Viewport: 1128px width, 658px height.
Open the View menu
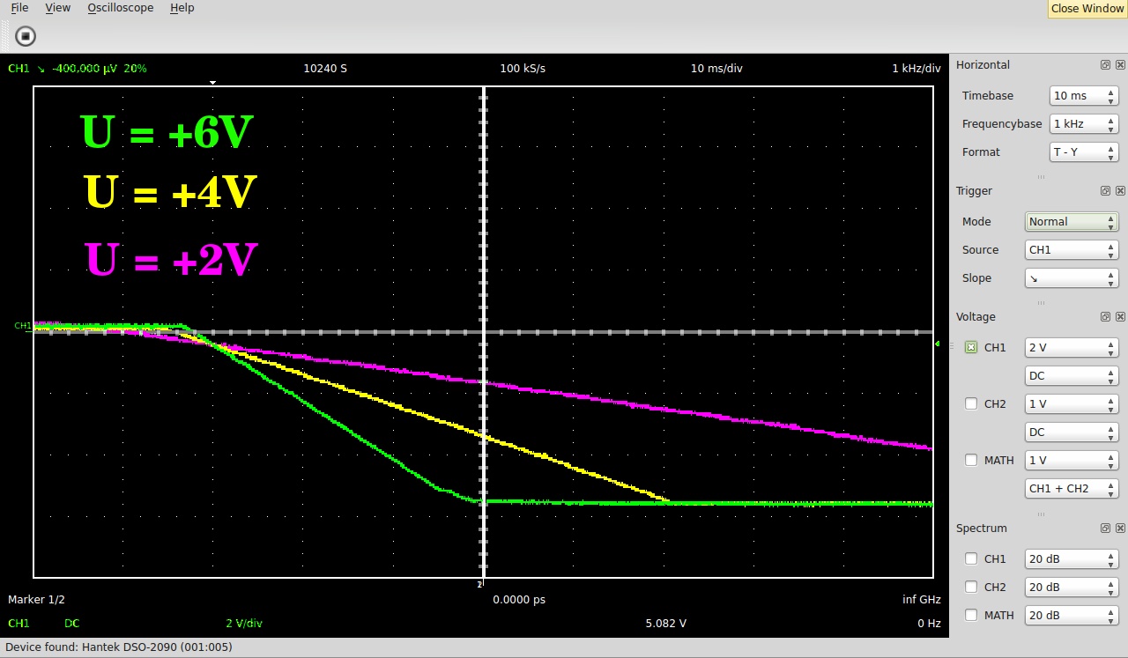click(x=57, y=8)
